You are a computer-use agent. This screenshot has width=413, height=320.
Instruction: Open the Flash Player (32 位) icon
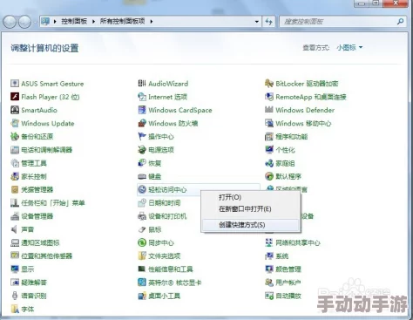click(15, 97)
